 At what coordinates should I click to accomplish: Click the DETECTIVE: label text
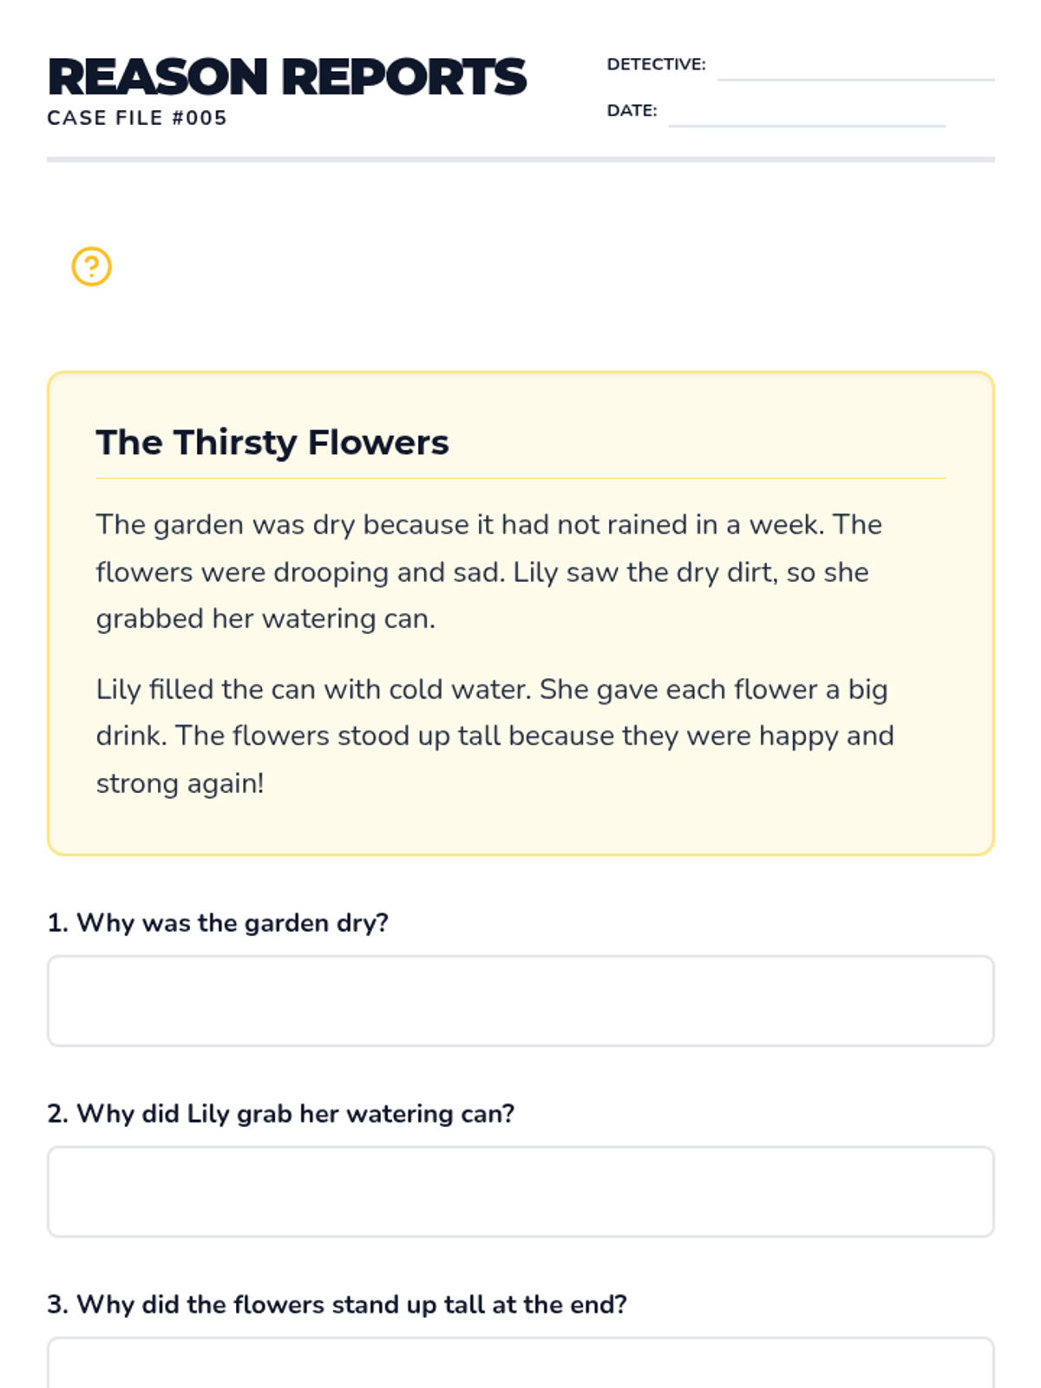click(x=656, y=64)
